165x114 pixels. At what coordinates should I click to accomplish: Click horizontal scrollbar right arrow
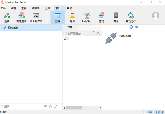pos(100,108)
